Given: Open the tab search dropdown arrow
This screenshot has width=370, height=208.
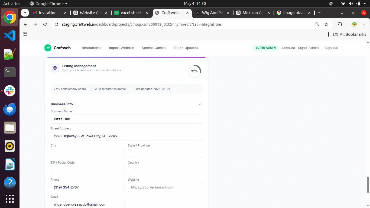Looking at the screenshot, I should (25, 13).
